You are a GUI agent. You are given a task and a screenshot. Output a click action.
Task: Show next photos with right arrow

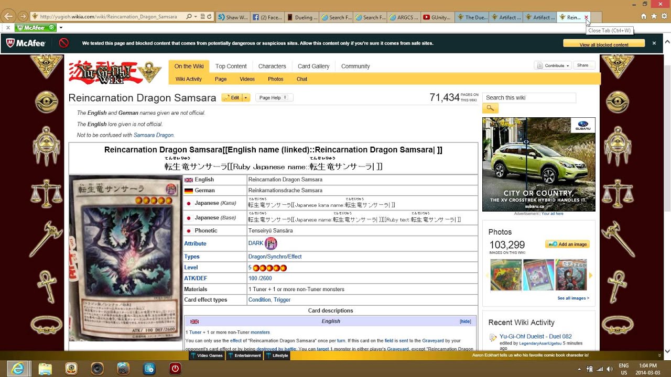coord(591,275)
